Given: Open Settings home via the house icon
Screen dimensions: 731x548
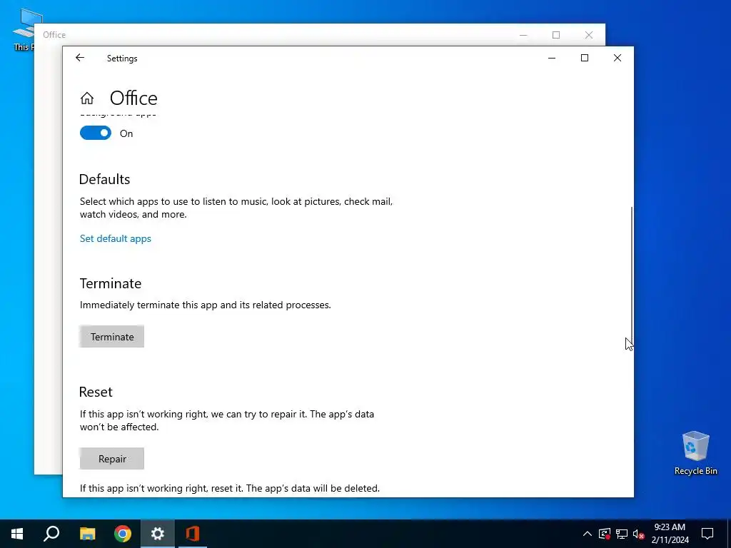Looking at the screenshot, I should 86,98.
